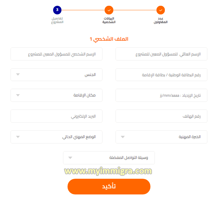217x197 pixels.
Task: Expand the الجنس dropdown arrow
Action: (18, 75)
